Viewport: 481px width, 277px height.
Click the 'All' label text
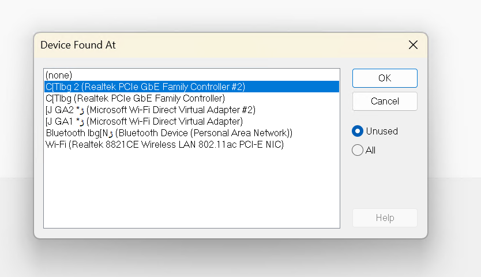point(371,150)
